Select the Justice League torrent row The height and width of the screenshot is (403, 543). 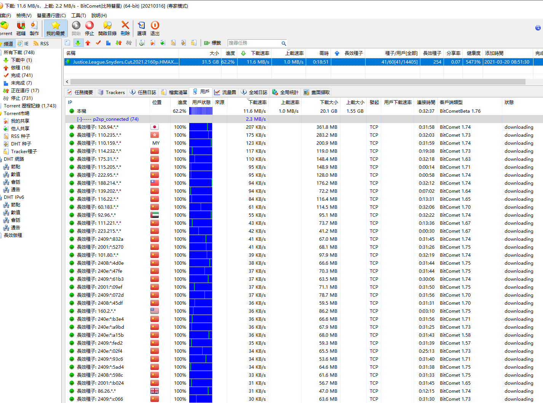[x=126, y=62]
